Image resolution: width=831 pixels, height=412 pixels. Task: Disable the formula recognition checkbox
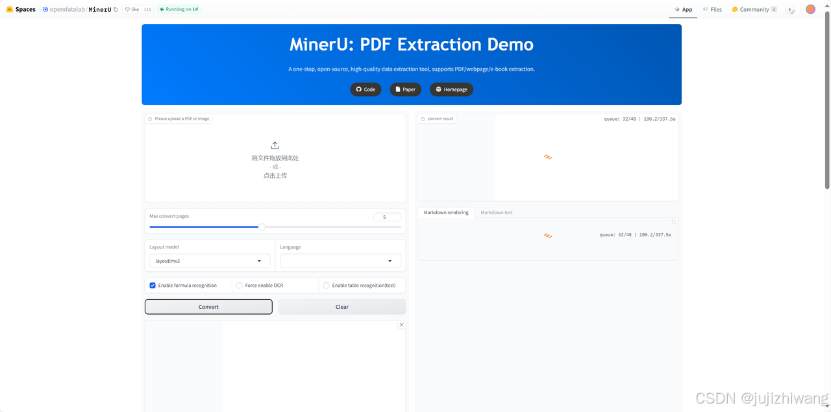(153, 285)
